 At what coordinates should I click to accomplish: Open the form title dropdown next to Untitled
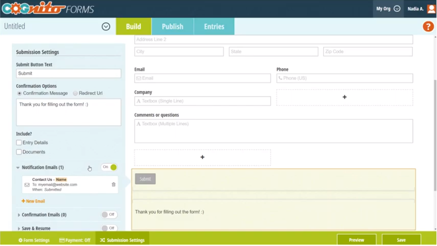[106, 26]
